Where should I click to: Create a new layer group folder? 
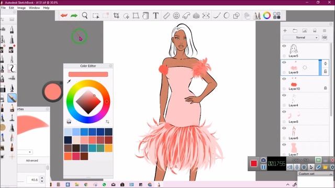point(295,31)
